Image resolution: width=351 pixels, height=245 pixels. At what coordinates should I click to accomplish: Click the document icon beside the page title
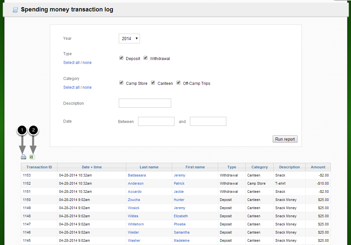click(x=15, y=9)
